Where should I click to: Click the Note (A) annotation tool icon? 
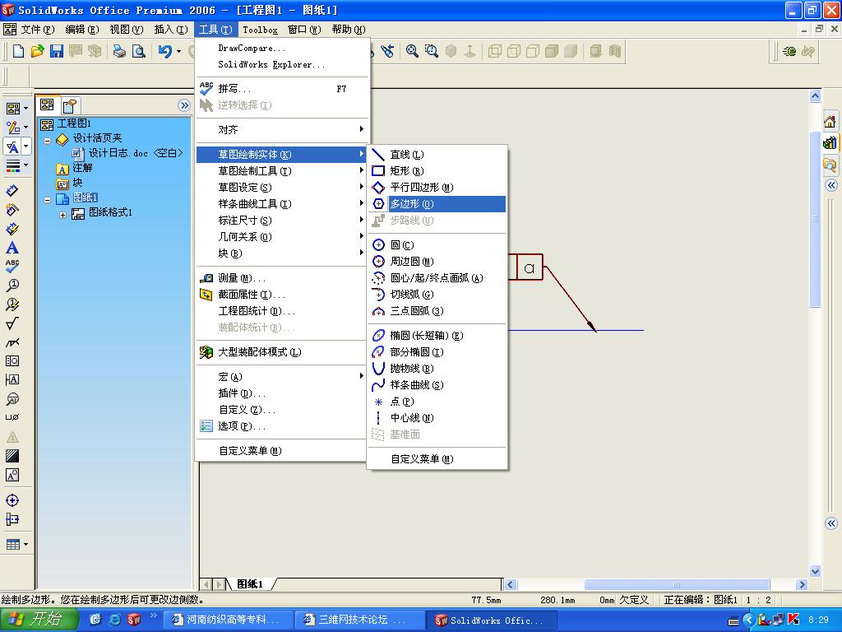pos(12,248)
